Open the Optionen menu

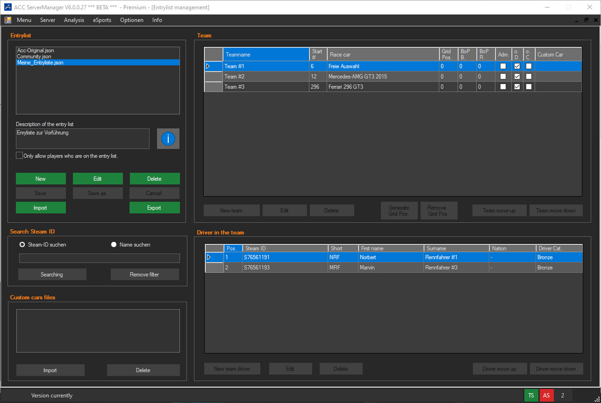[131, 20]
